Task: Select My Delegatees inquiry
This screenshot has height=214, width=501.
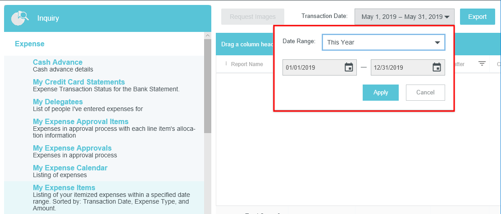Action: (58, 102)
